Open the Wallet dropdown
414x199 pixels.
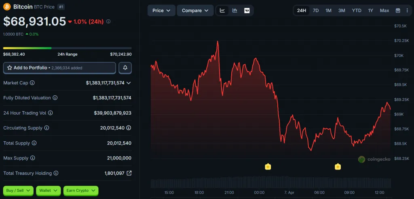49,190
